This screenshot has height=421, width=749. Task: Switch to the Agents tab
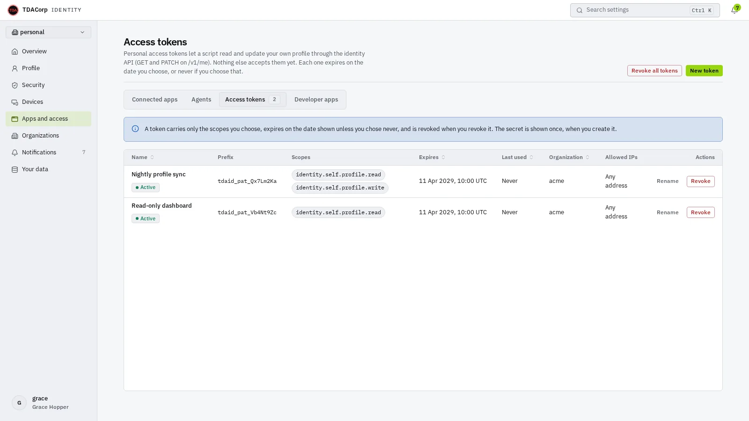pos(201,100)
